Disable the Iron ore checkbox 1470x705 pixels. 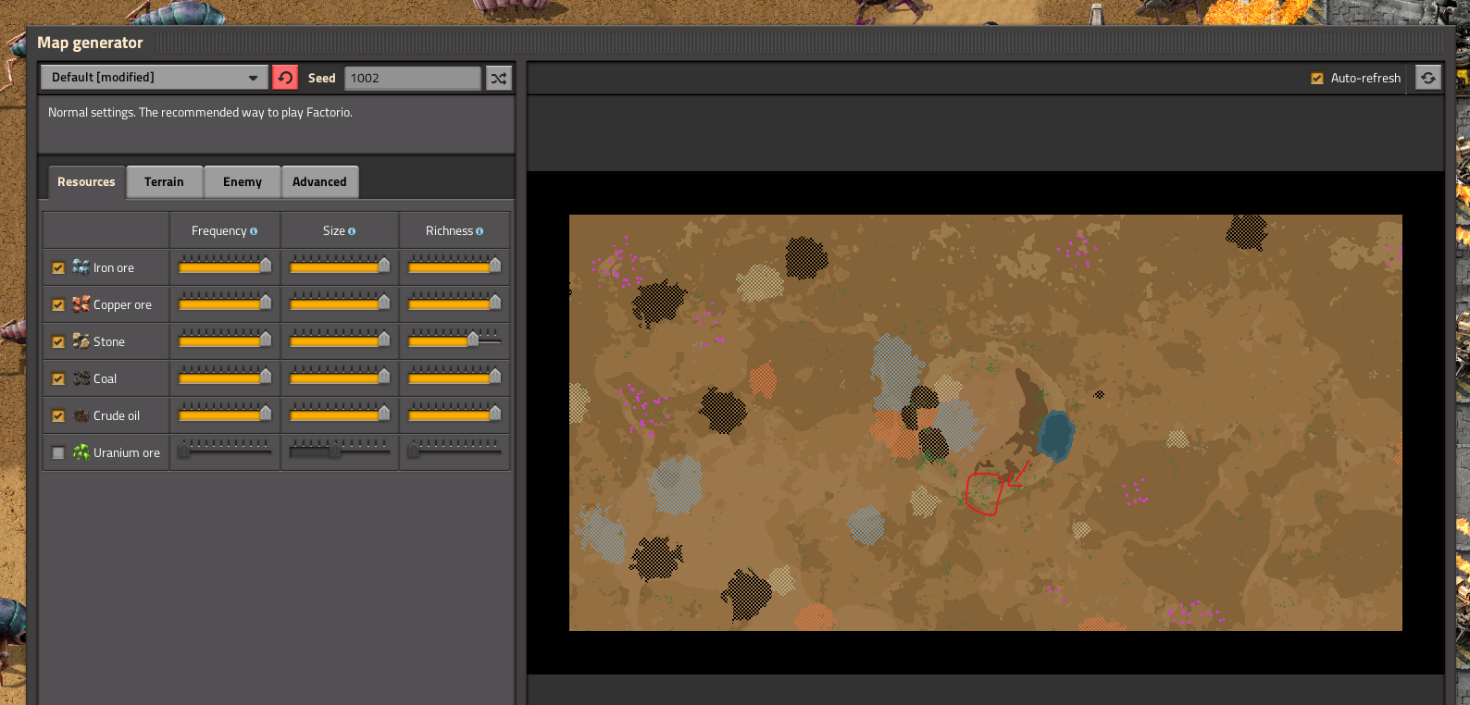point(58,267)
